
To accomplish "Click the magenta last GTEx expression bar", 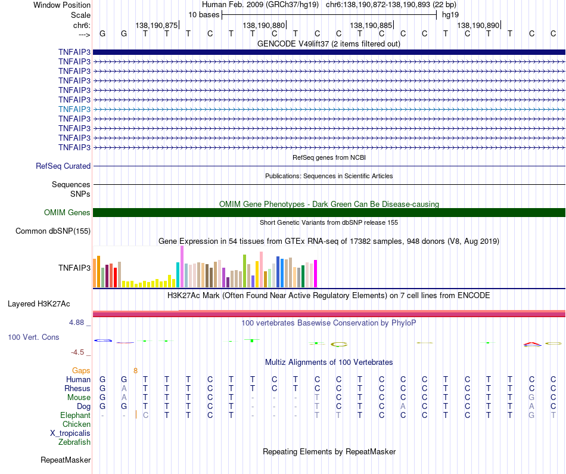I will (316, 274).
